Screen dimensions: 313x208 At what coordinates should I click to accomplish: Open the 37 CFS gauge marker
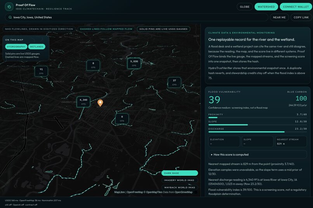coord(174,83)
